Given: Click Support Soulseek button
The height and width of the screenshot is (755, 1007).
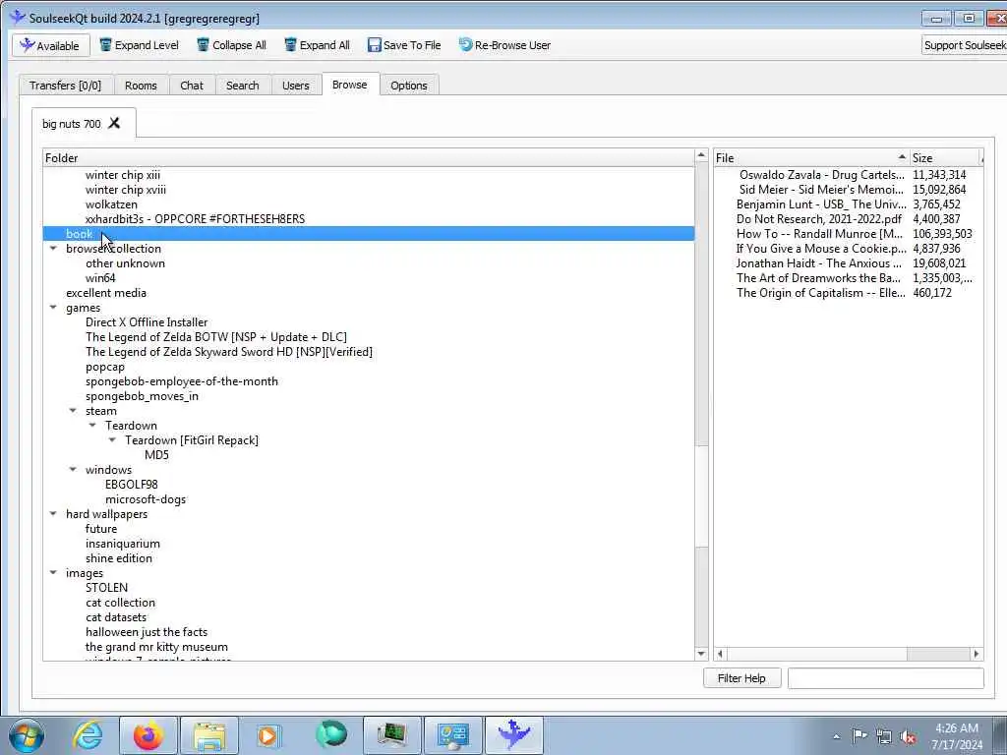Looking at the screenshot, I should click(x=964, y=45).
